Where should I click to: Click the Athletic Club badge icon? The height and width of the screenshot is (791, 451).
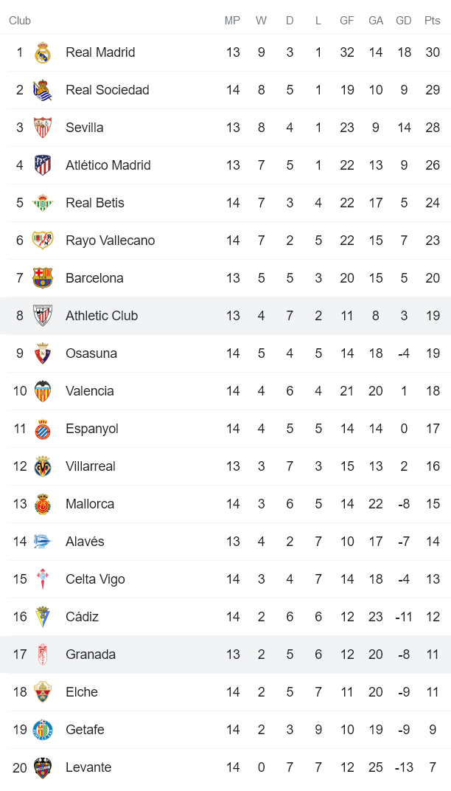point(43,316)
